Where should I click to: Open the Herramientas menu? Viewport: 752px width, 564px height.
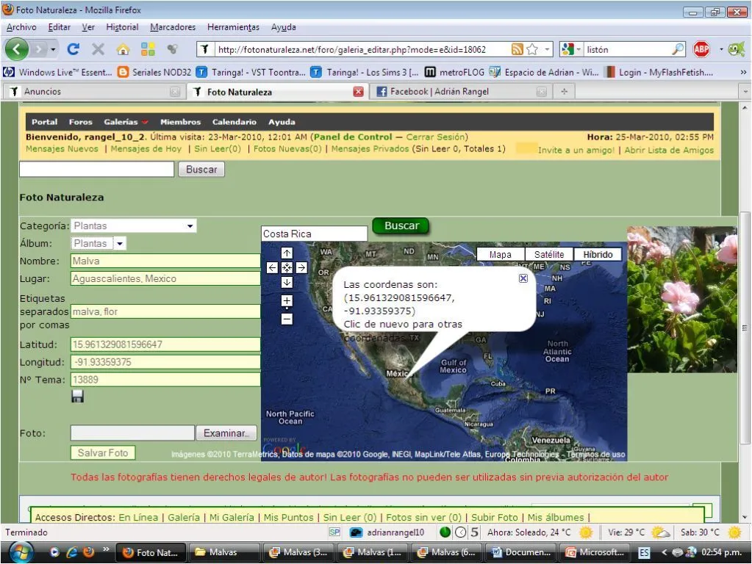[233, 27]
